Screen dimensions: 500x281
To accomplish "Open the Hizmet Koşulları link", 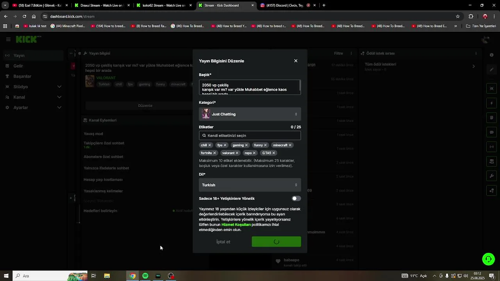I will point(236,225).
